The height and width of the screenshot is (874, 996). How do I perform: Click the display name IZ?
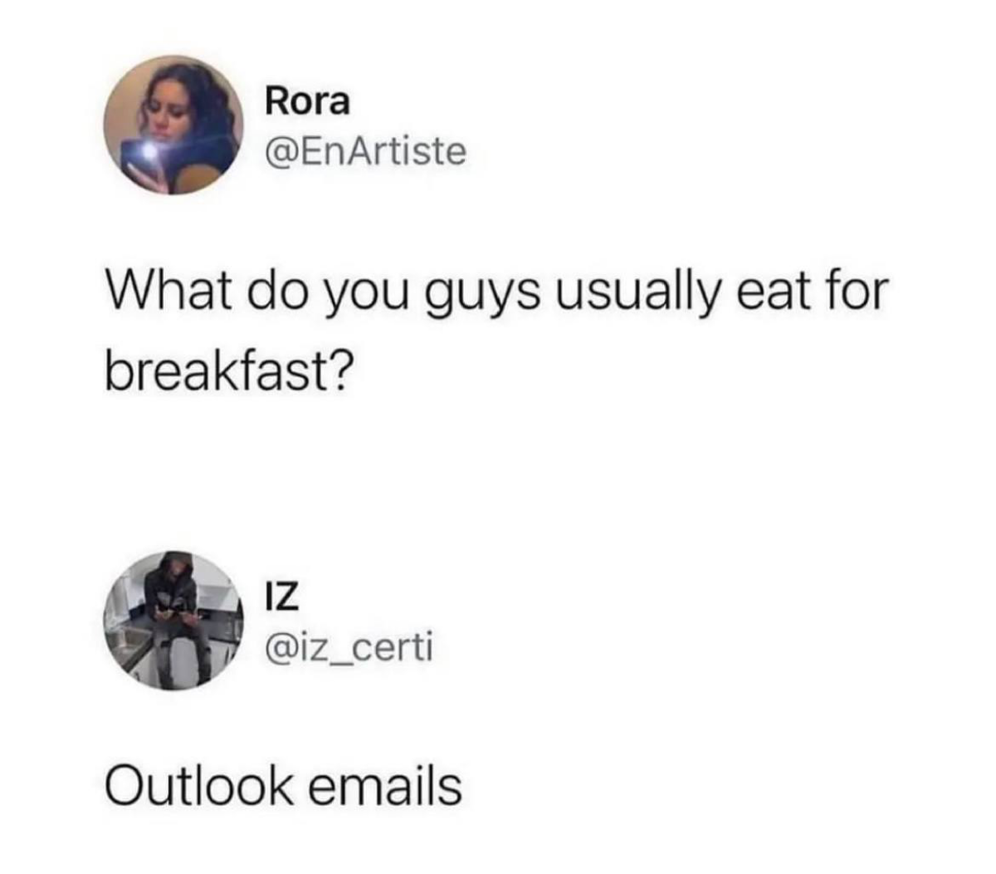click(x=281, y=596)
